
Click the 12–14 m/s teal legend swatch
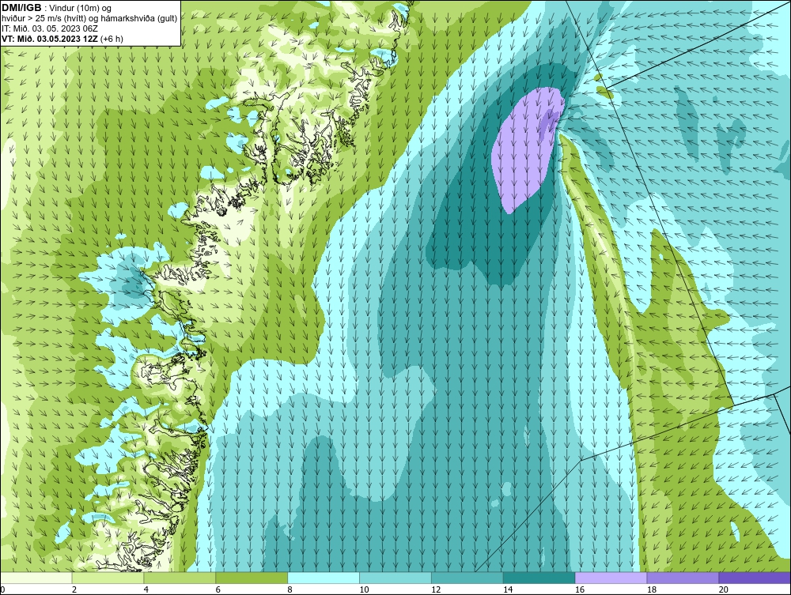click(x=467, y=578)
